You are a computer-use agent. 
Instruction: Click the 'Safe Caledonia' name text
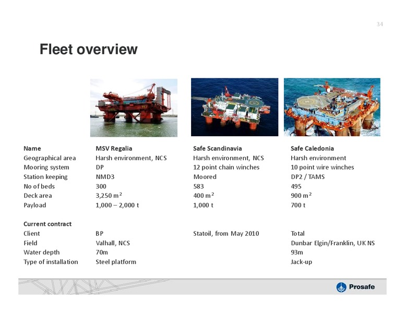tap(312, 149)
